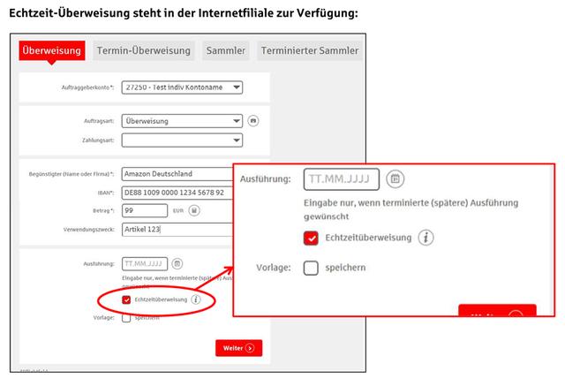Open the empty Zahlungsart dropdown
The width and height of the screenshot is (565, 379).
coord(182,140)
